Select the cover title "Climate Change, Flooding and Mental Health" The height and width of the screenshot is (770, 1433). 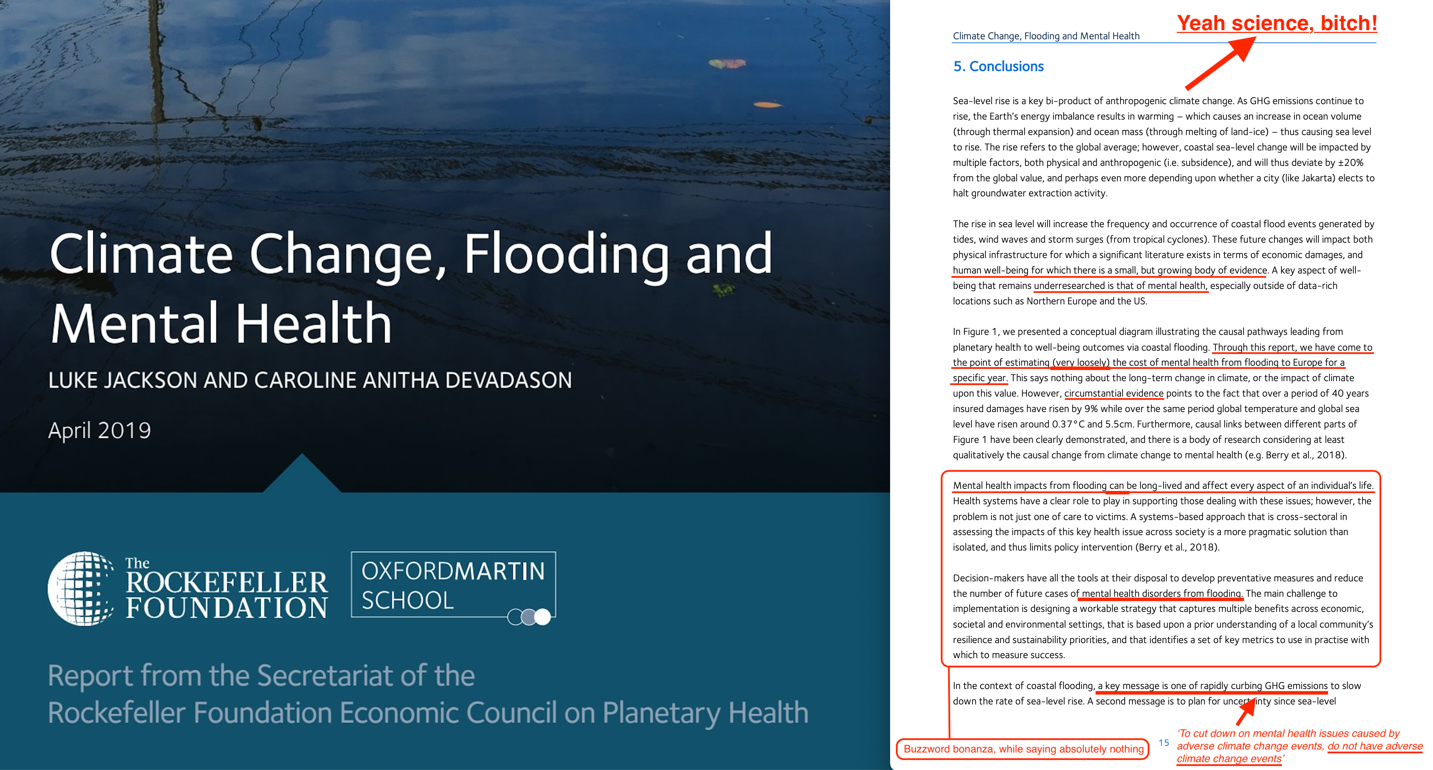click(x=411, y=288)
